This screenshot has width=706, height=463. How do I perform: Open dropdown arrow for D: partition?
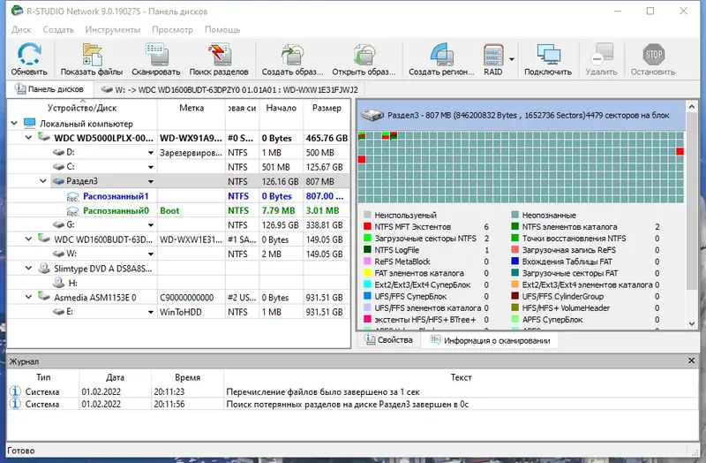coord(151,153)
